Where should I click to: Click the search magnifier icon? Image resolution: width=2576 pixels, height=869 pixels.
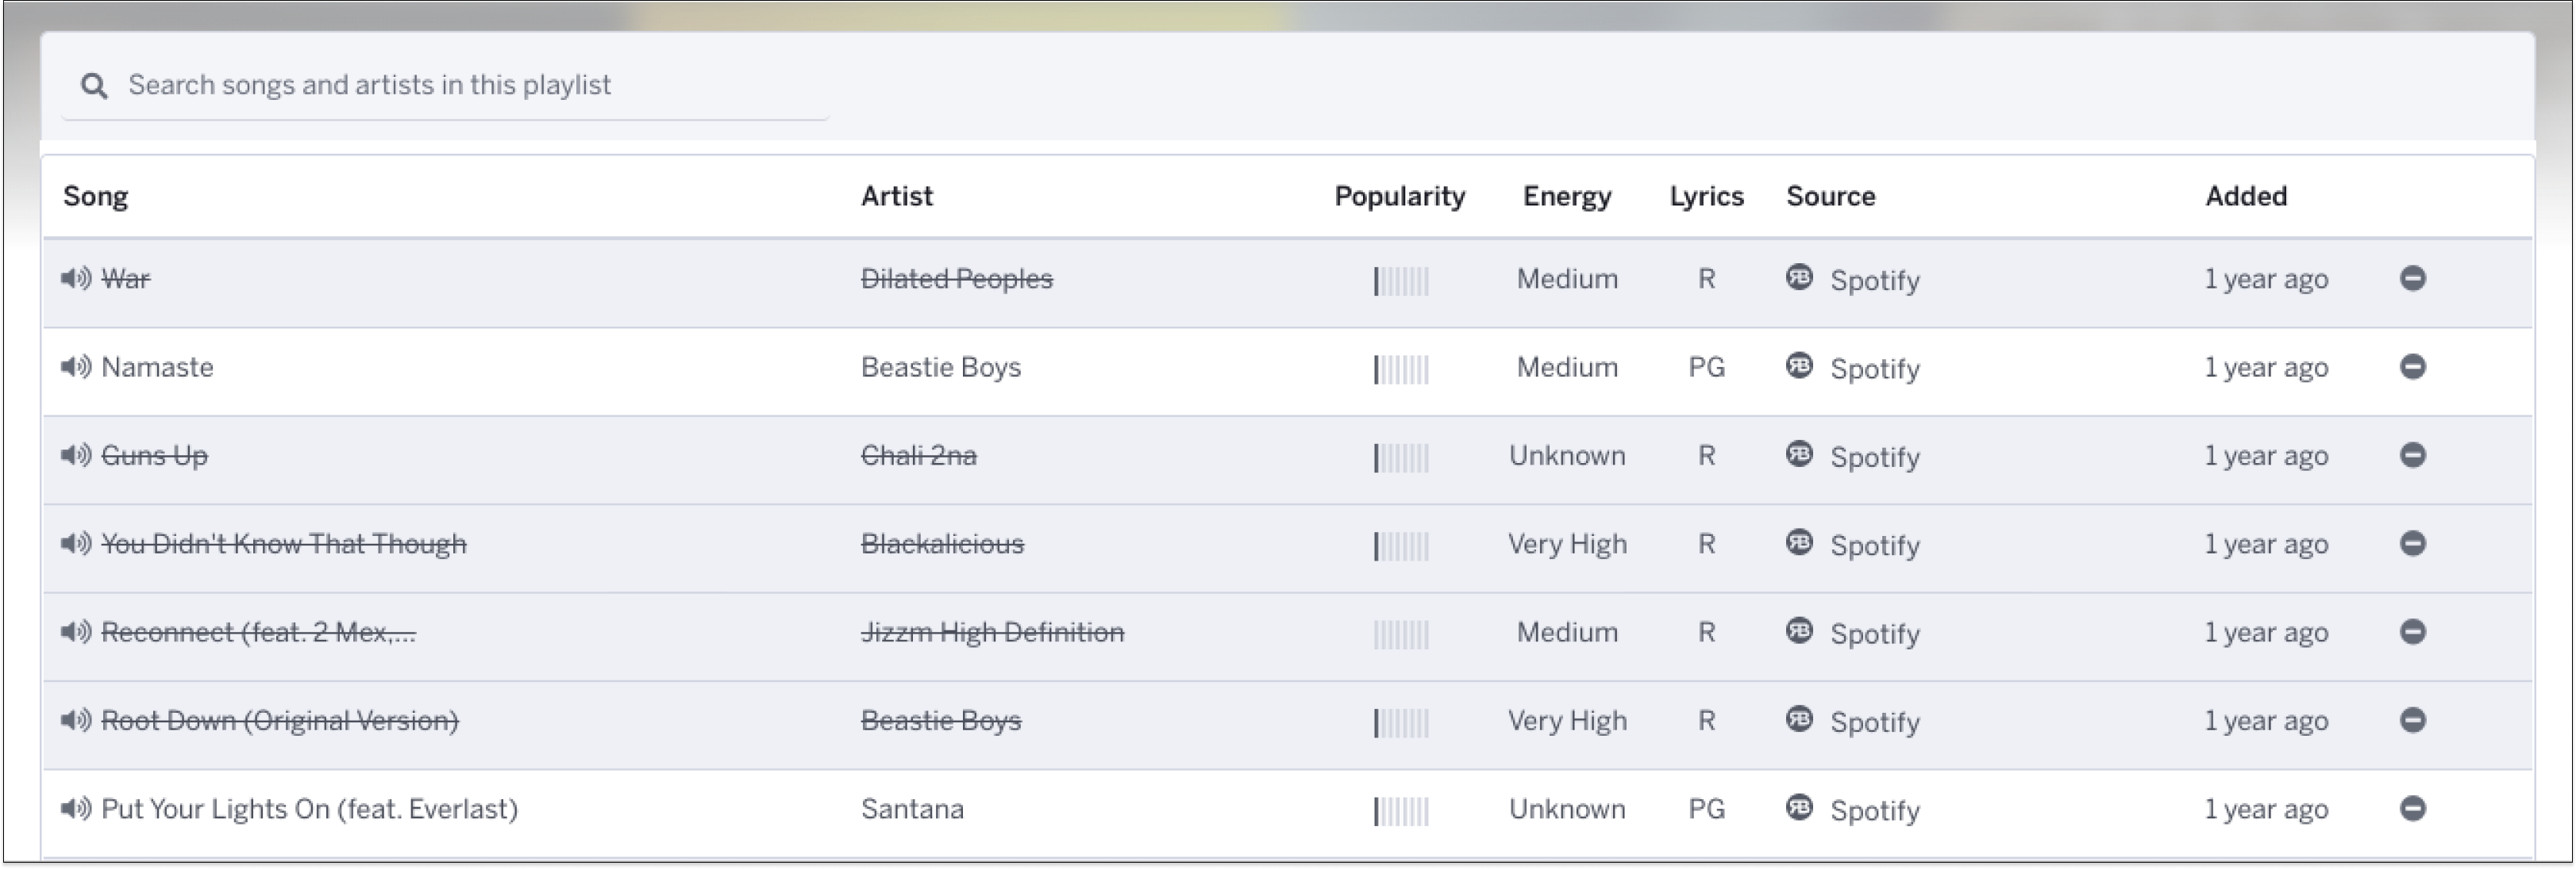(94, 86)
